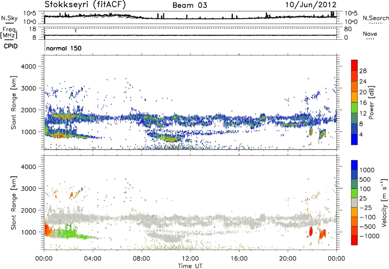The image size is (389, 269).
Task: Pick the 500–1000 m/s Velocity colorbar segment
Action: (354, 174)
